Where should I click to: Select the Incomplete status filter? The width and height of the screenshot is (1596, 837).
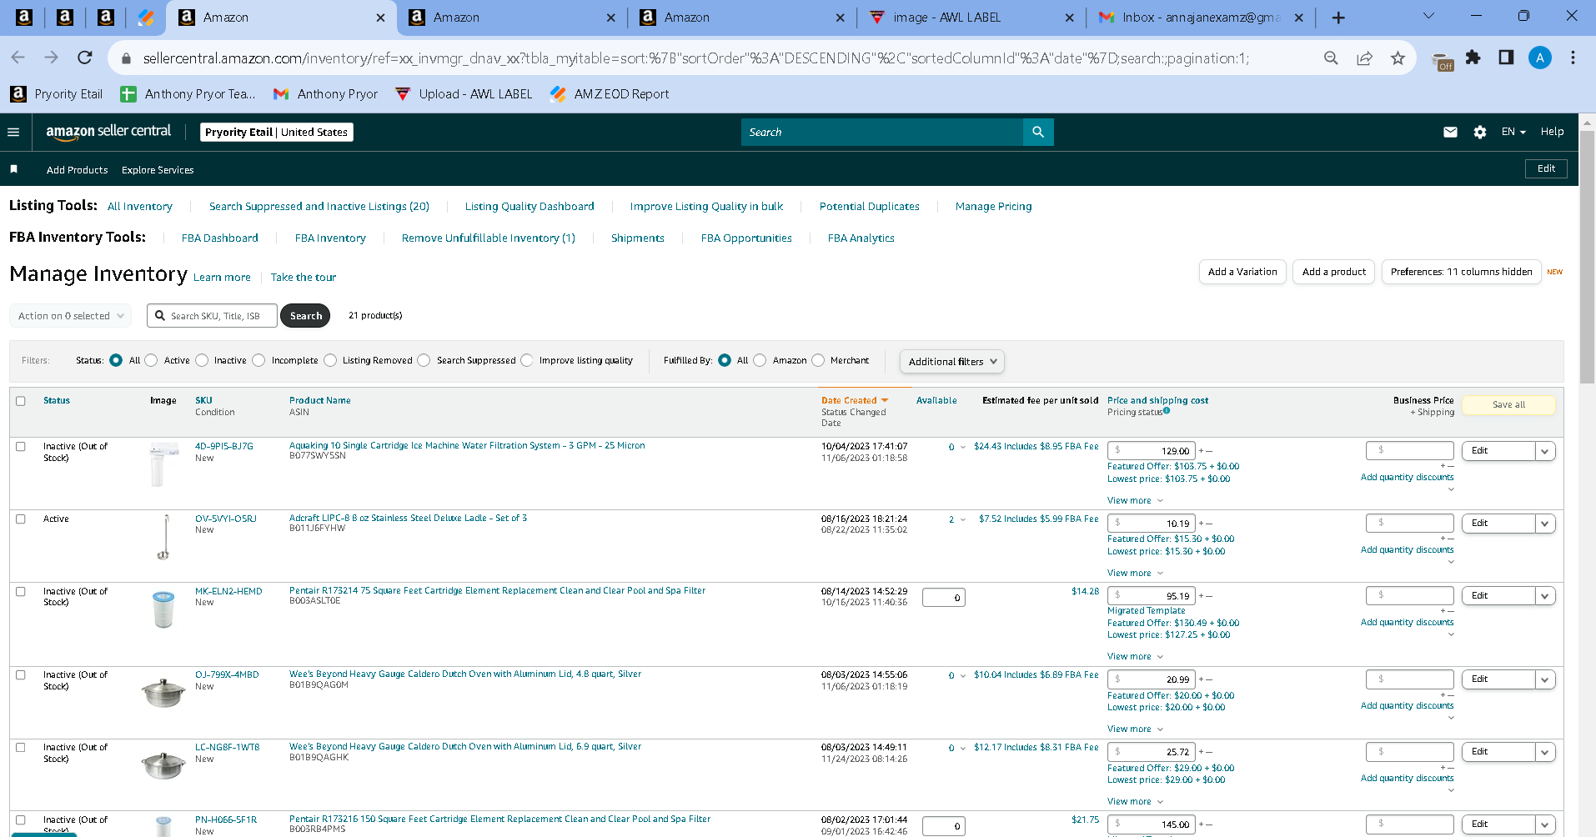tap(258, 360)
